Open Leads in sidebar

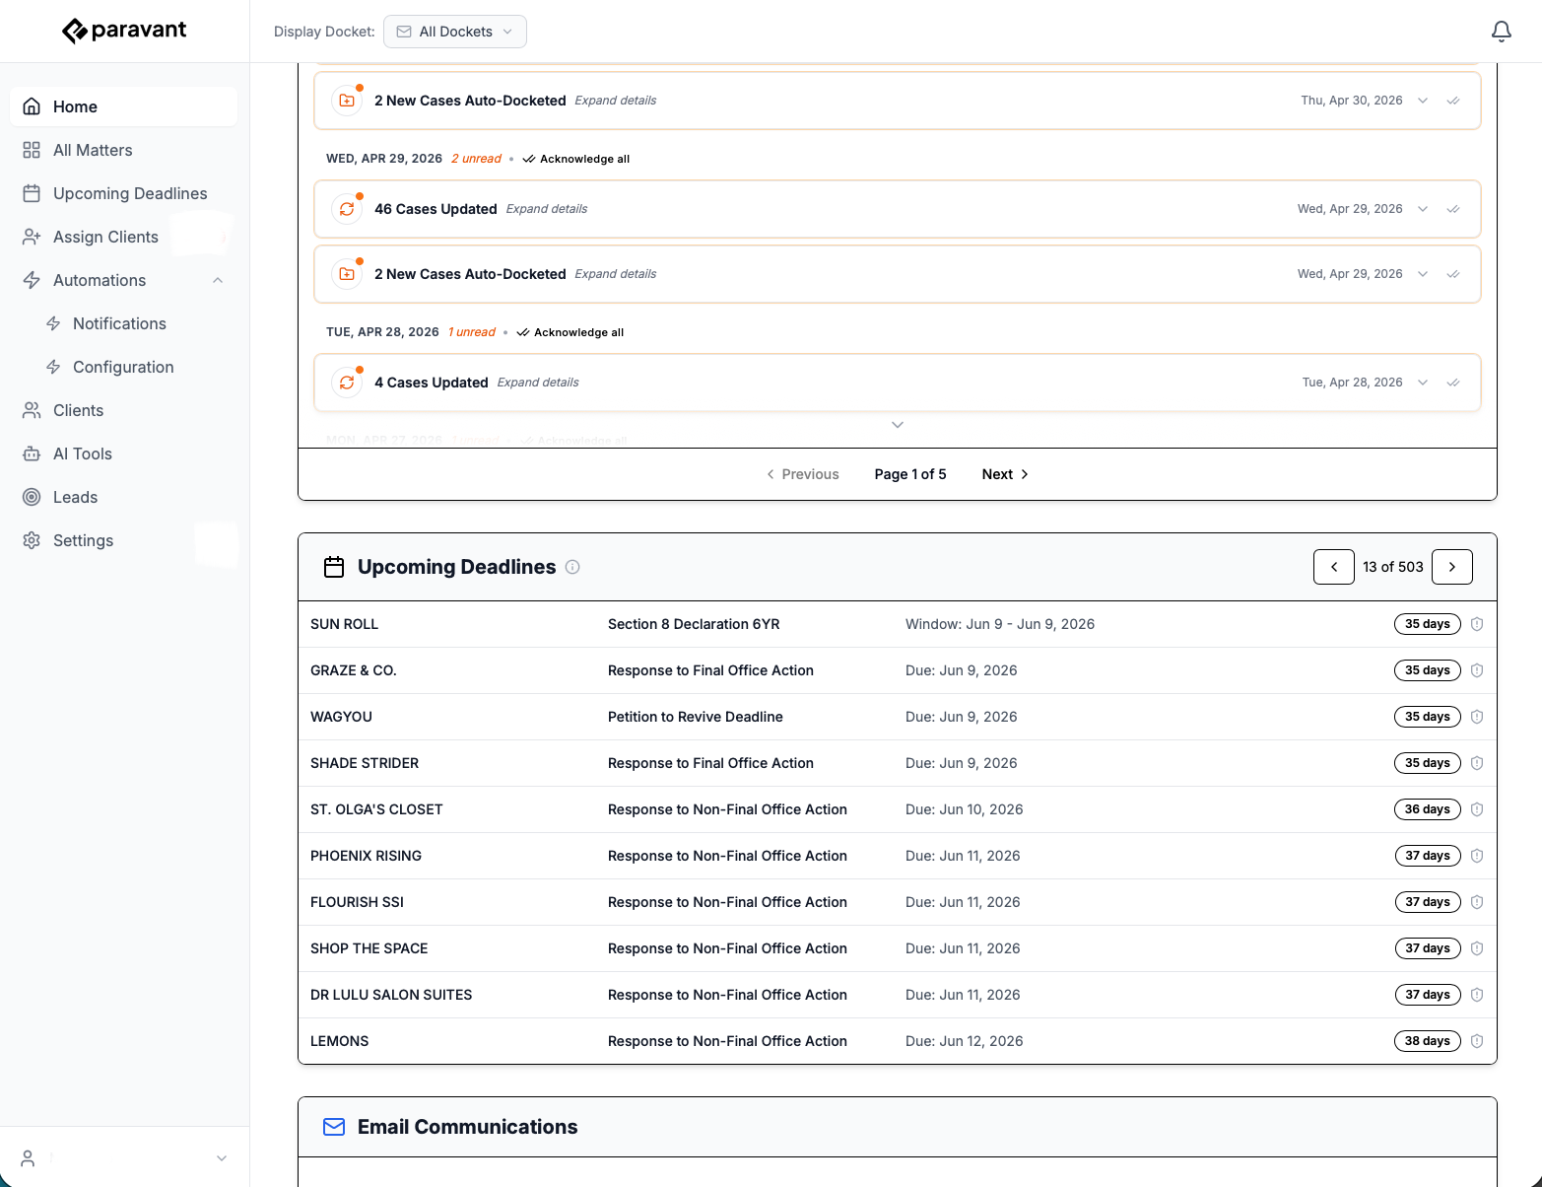pos(123,497)
